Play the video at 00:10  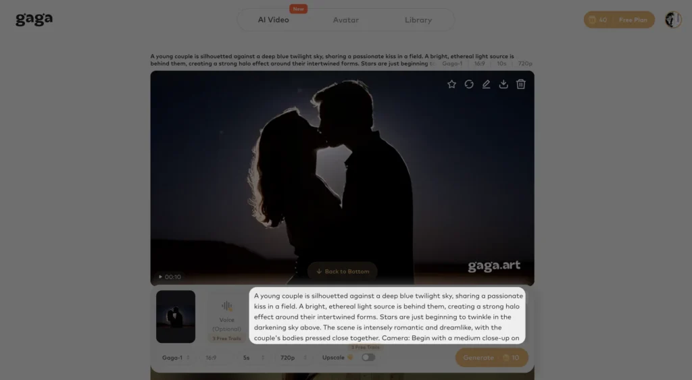click(170, 277)
